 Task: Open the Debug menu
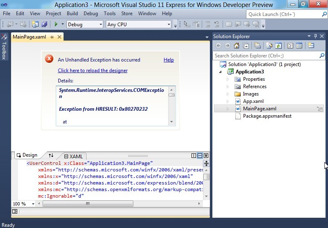click(x=91, y=14)
